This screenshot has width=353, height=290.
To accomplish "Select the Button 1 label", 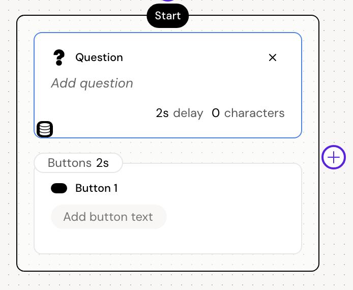I will coord(97,188).
